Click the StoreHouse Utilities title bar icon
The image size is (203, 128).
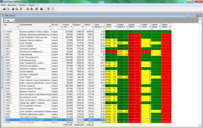click(2, 2)
